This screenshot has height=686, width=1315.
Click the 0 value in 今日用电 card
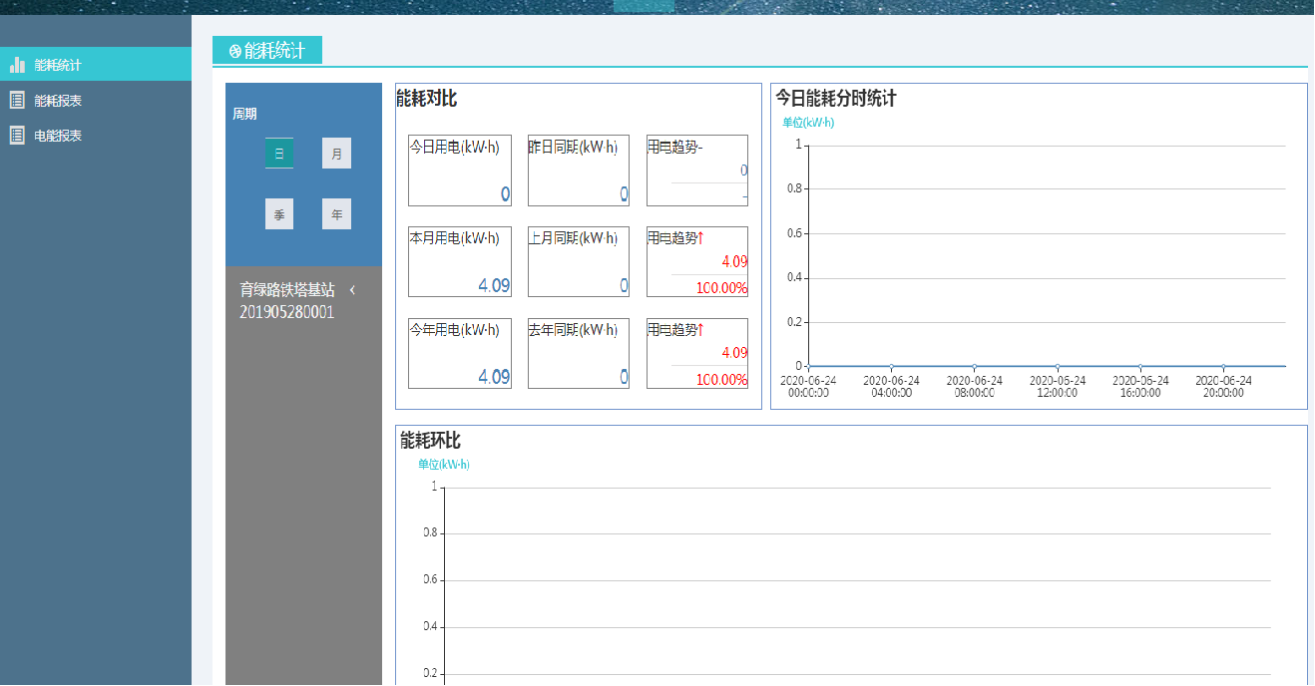(505, 194)
